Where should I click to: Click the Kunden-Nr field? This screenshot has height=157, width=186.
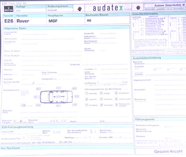pos(108,33)
